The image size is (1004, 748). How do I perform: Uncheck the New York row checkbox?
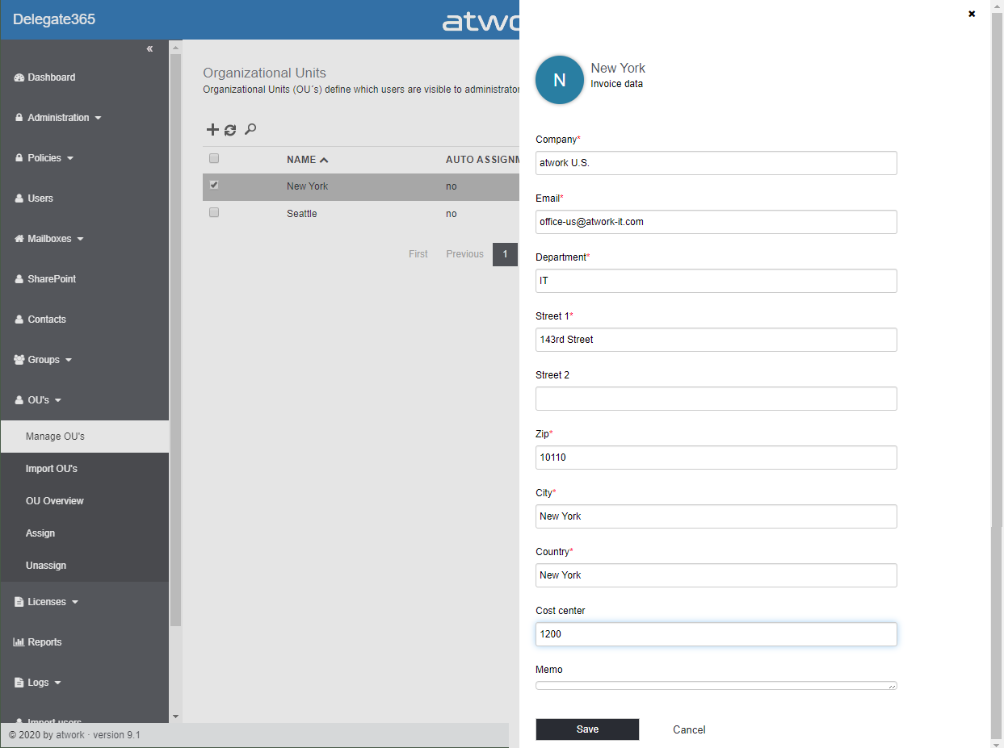(x=214, y=185)
